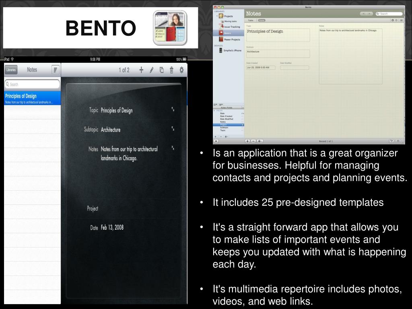Click the list layout icon at bottom right
Screen dimensions: 412x309
click(x=398, y=141)
